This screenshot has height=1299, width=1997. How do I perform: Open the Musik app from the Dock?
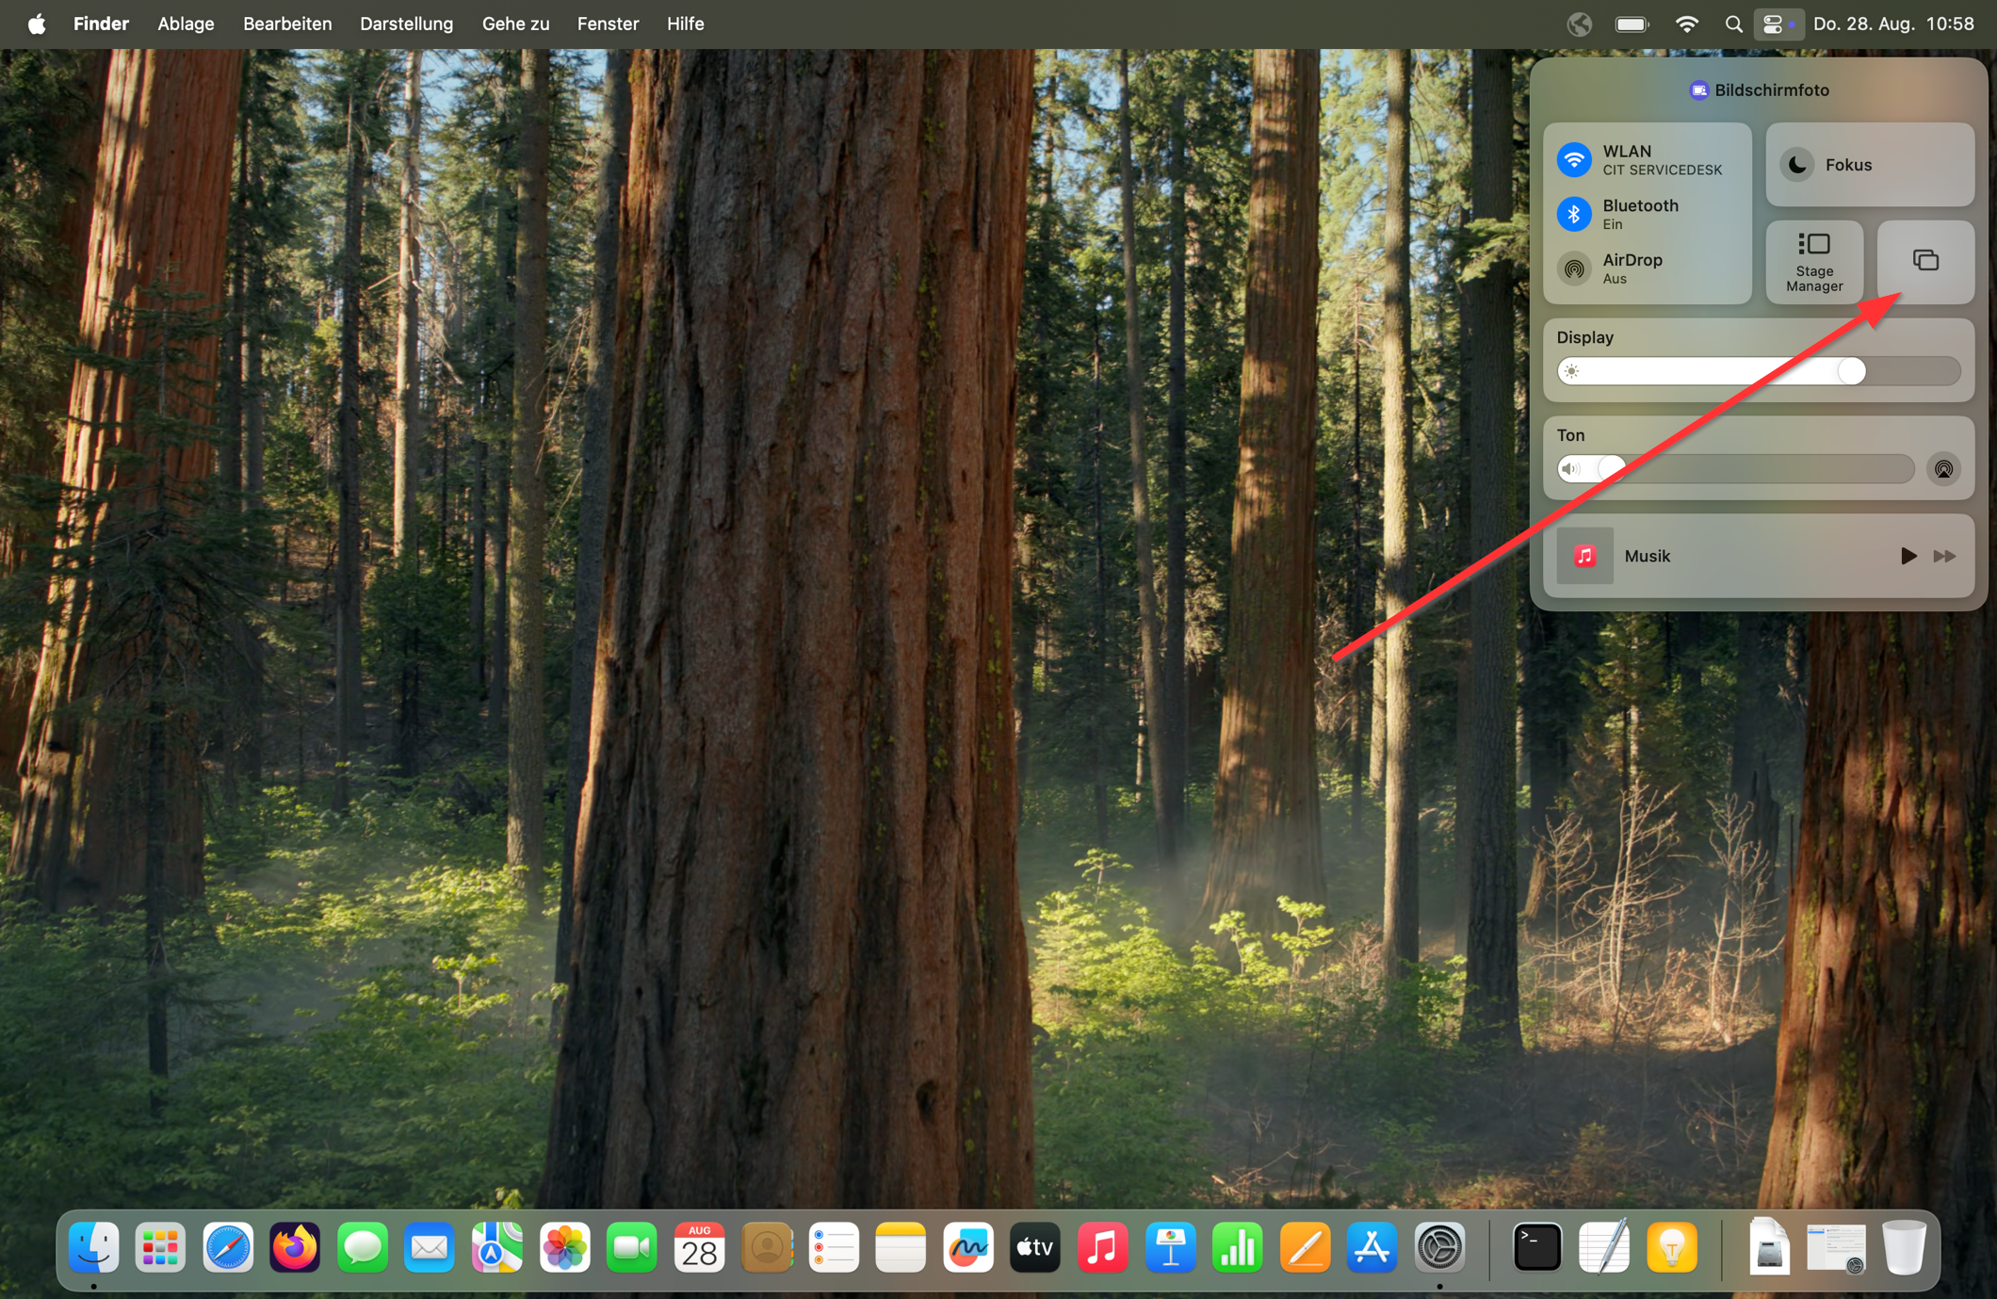[x=1102, y=1247]
